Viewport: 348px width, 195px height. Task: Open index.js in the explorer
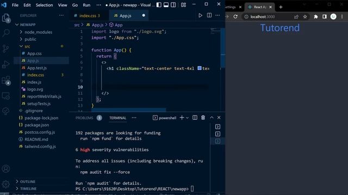pyautogui.click(x=34, y=82)
